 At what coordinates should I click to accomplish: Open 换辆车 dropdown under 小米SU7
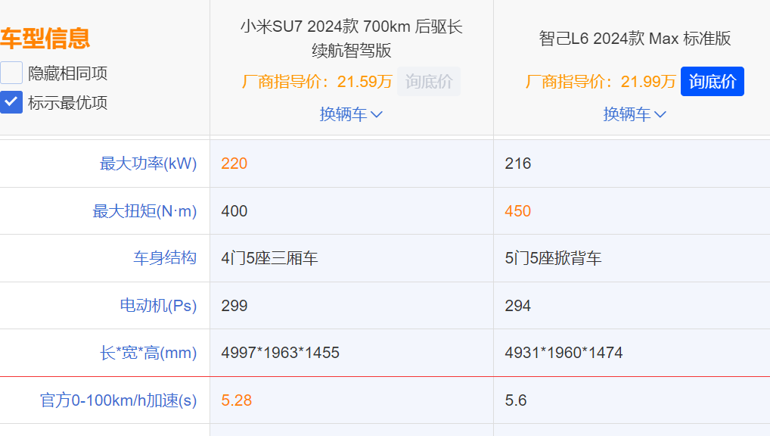[351, 114]
